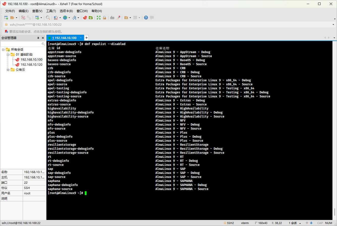Add a new tab with plus button
Viewport: 337px width, 226px height.
(x=86, y=38)
